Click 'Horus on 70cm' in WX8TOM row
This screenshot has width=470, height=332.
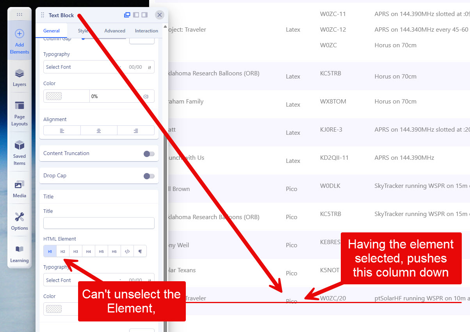395,102
